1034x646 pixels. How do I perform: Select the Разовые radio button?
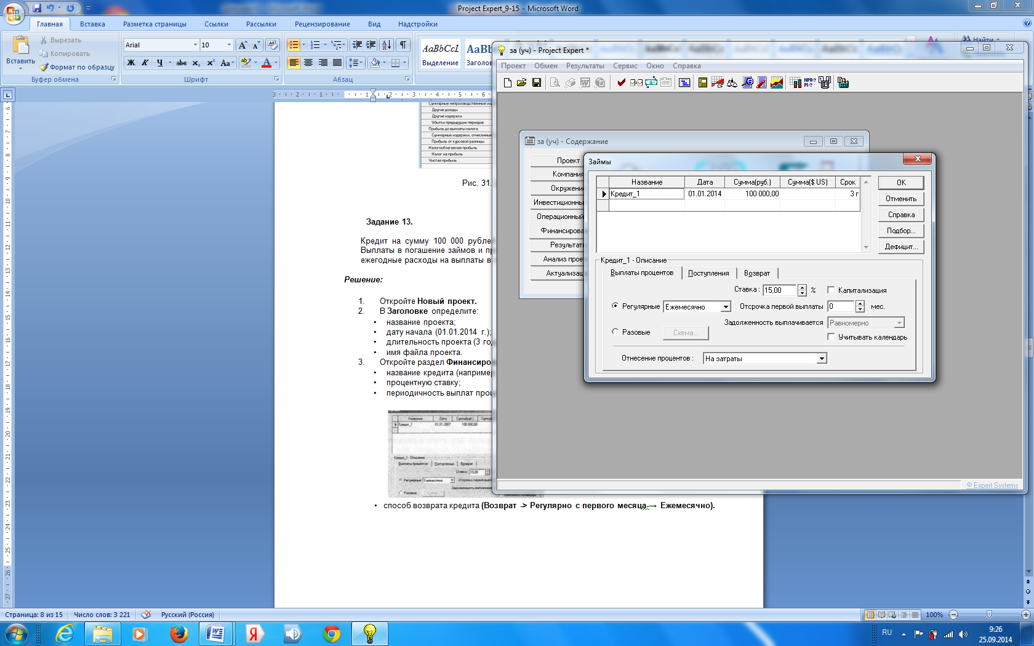coord(615,332)
